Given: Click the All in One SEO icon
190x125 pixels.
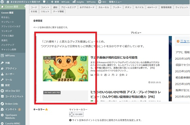Looking at the screenshot, I should pyautogui.click(x=2, y=91).
